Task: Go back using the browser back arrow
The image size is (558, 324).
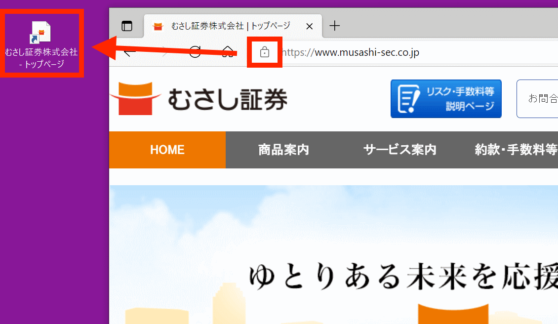Action: click(x=130, y=52)
